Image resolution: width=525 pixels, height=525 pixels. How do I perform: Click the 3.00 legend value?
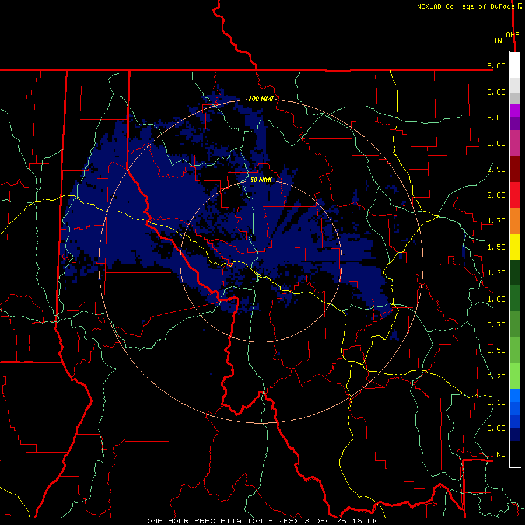click(496, 143)
